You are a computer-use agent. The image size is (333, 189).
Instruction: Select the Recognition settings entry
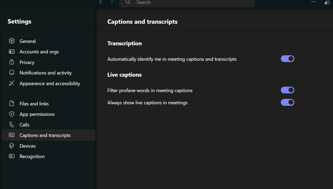[32, 156]
